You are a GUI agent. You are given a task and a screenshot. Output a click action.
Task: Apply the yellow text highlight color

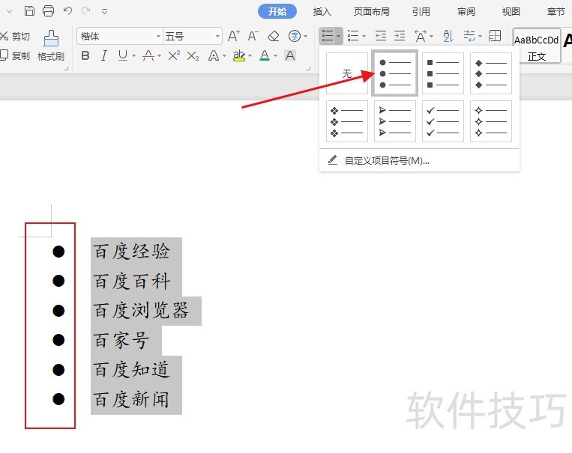[x=239, y=55]
